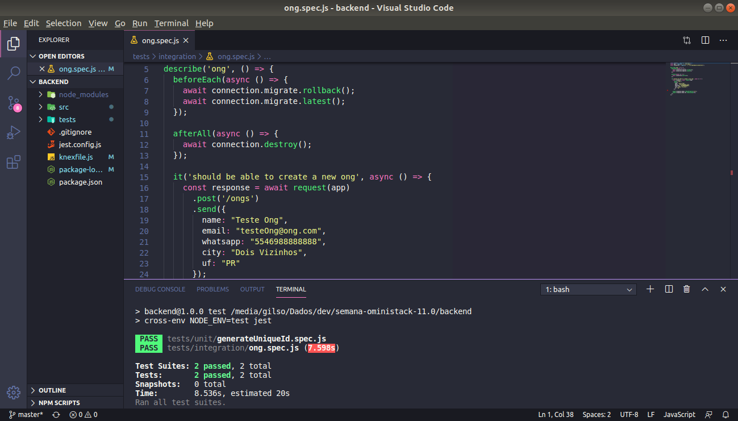Screen dimensions: 738x421
Task: Open knexfile.js in the explorer
Action: [x=76, y=157]
